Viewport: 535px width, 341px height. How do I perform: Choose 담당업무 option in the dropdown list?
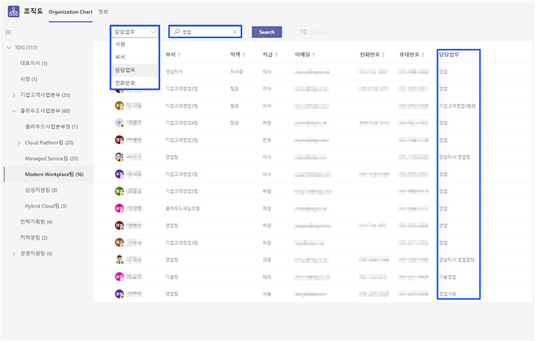point(135,70)
